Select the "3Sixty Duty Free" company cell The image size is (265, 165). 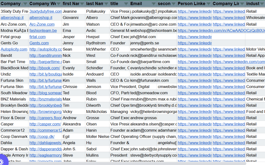[x=14, y=11]
